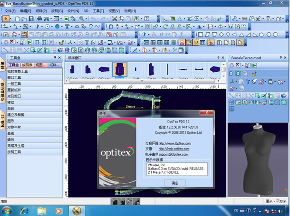Expand the 缝份 toolbox section
Image resolution: width=290 pixels, height=216 pixels.
tap(35, 140)
